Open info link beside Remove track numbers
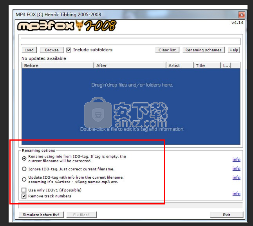 coord(237,193)
